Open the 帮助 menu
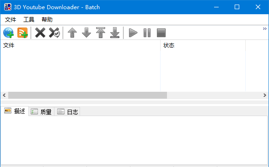 [47, 20]
